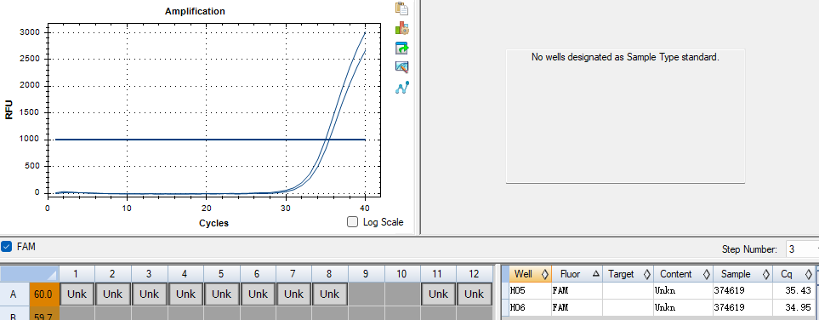
Task: Sort table by Content column header
Action: pos(682,274)
